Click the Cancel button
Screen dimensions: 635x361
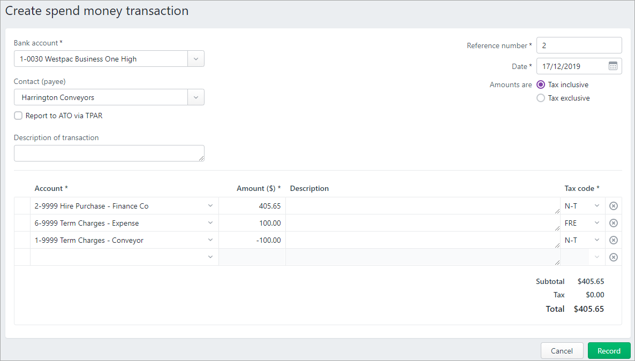(x=562, y=350)
